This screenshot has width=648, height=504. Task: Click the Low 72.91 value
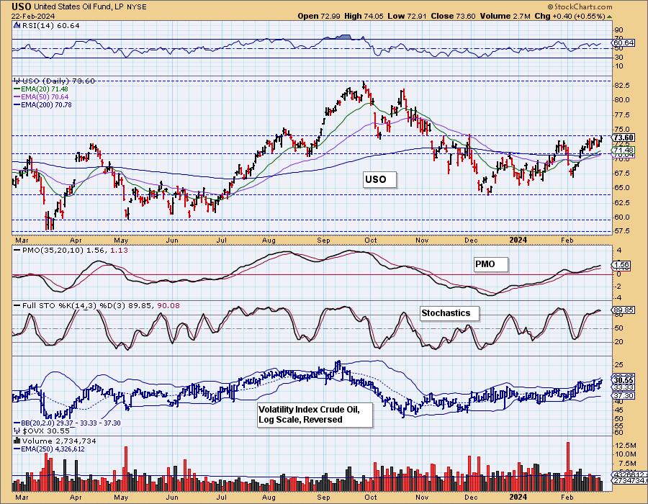click(407, 16)
